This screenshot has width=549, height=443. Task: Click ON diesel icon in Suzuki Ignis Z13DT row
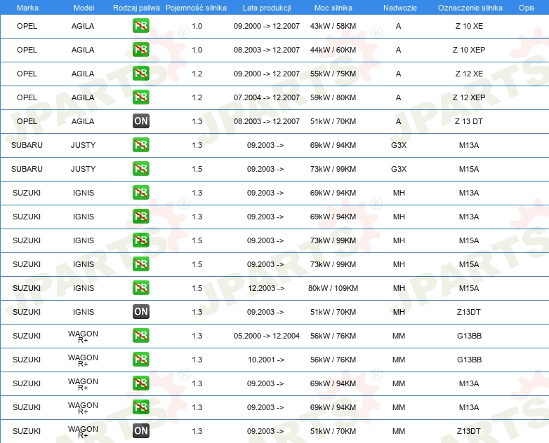[140, 311]
